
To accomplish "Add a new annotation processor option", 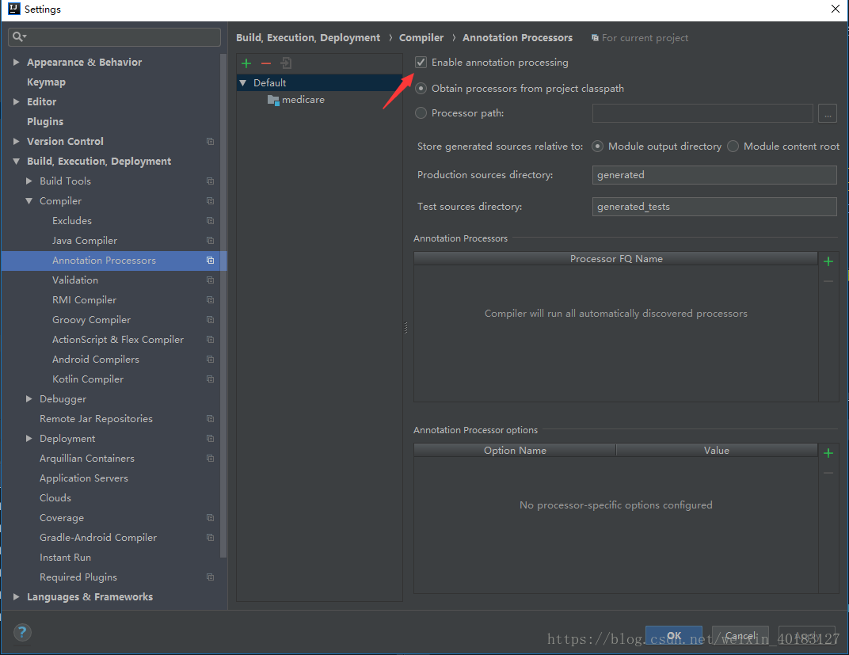I will (x=828, y=451).
